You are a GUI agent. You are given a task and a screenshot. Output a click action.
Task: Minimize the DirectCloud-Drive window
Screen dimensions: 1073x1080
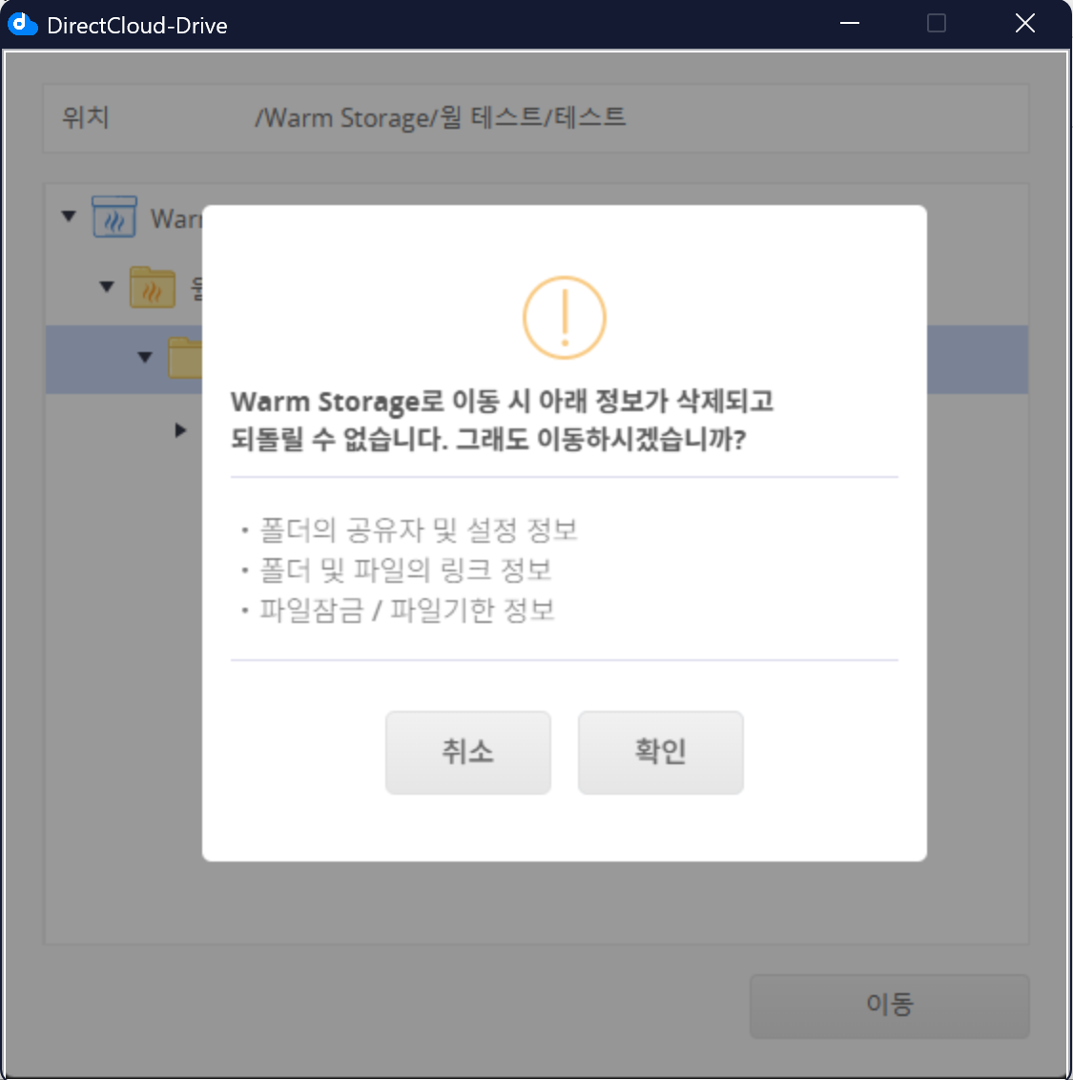(x=850, y=24)
